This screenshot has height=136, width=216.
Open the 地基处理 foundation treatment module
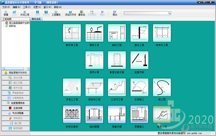tap(117, 114)
